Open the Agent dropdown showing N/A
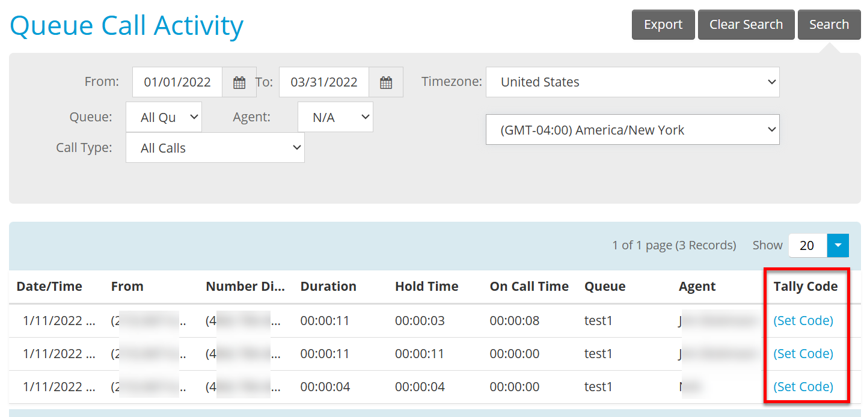This screenshot has width=867, height=417. tap(335, 117)
